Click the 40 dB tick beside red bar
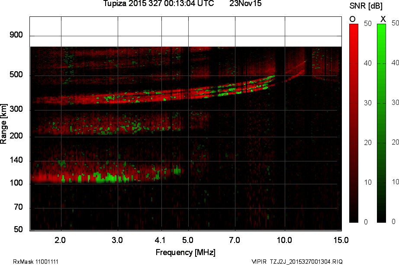 pos(368,63)
